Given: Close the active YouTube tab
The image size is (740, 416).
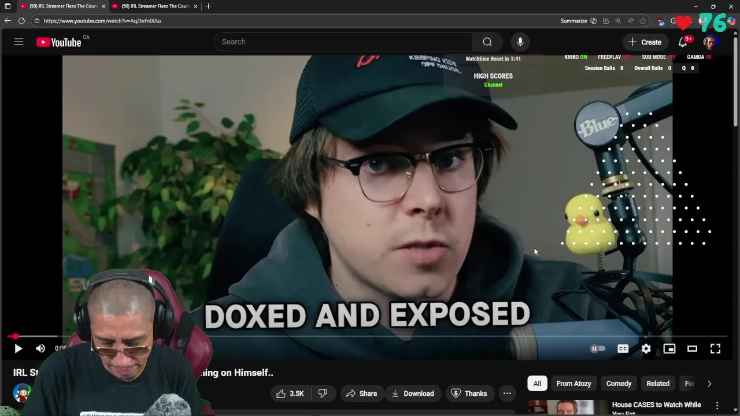Looking at the screenshot, I should pos(103,6).
